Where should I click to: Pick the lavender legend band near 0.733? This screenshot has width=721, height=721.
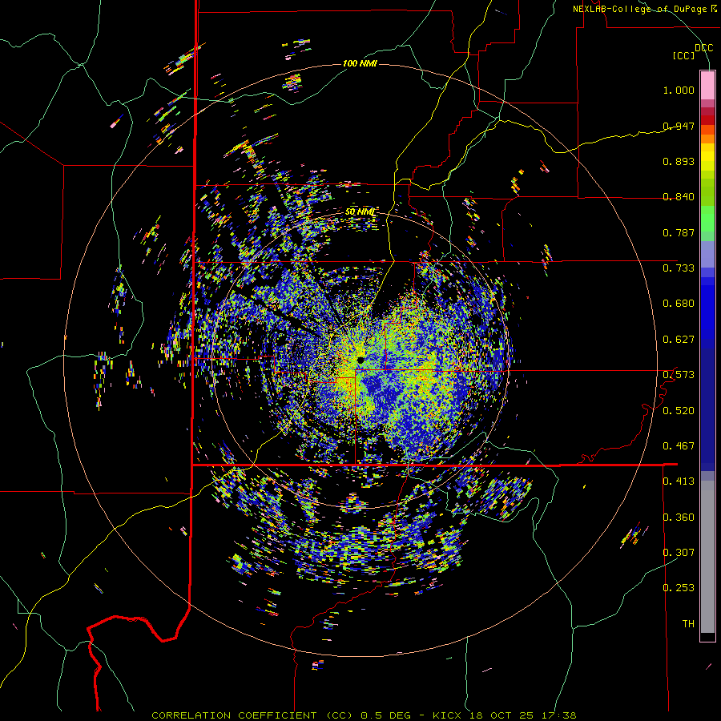(707, 254)
